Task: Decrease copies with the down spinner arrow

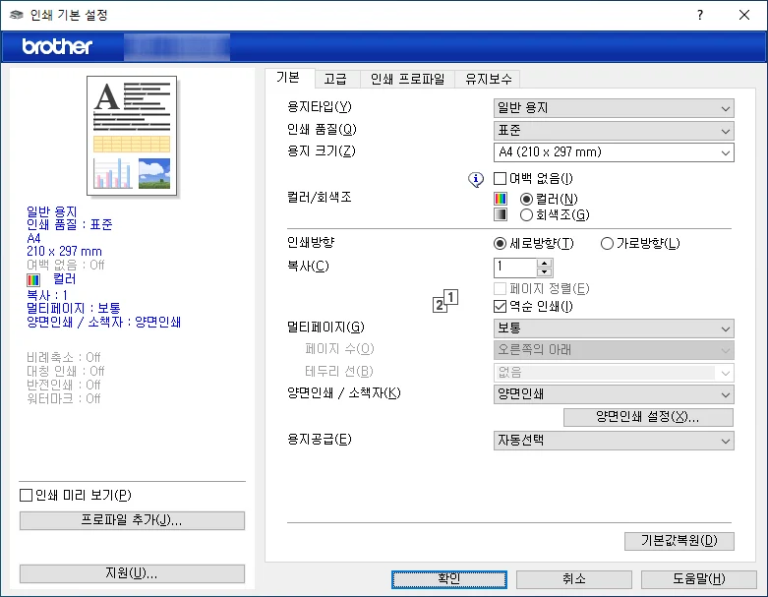Action: click(x=544, y=272)
